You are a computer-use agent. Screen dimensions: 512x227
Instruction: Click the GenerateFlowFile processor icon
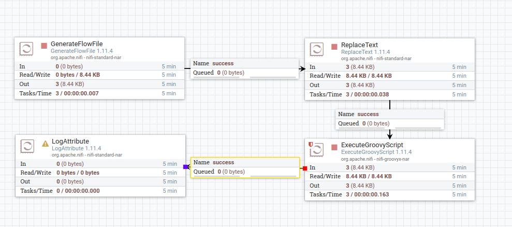[26, 49]
